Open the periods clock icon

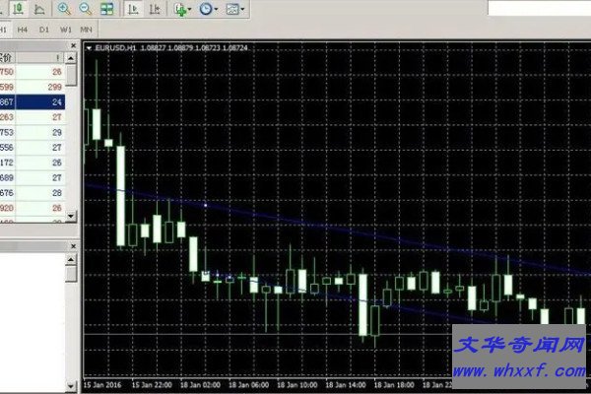tap(205, 9)
